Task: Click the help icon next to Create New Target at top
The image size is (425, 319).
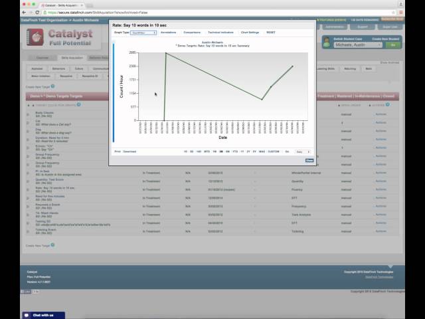Action: 53,86
